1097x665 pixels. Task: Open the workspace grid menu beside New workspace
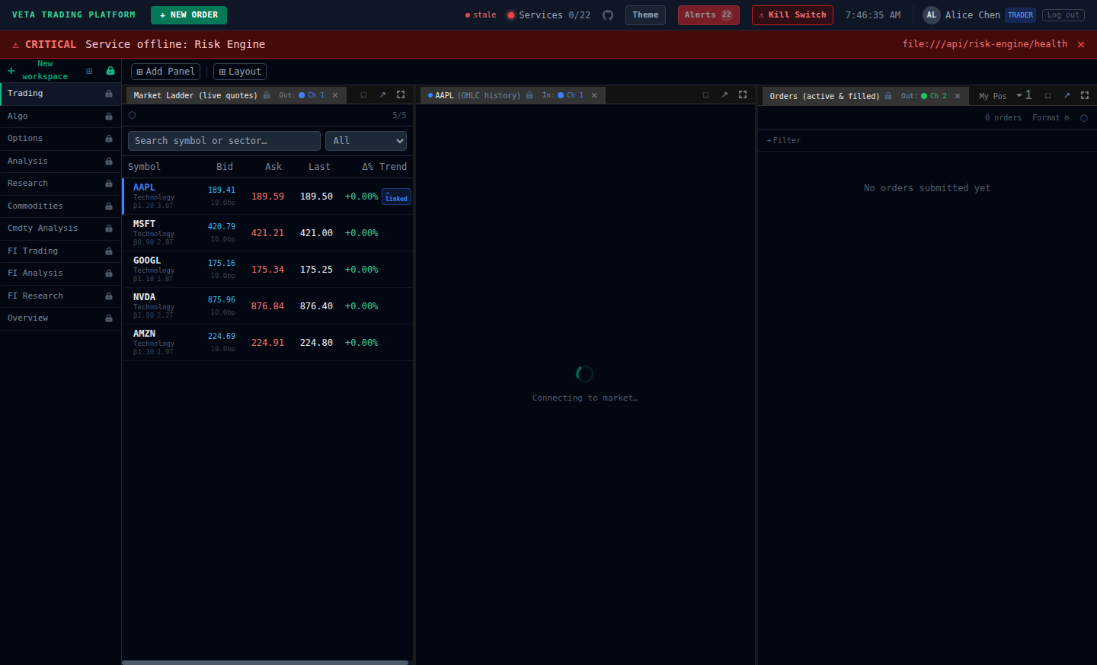click(x=89, y=70)
